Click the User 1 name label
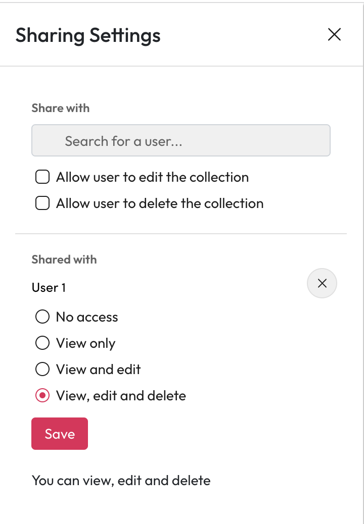Screen dimensions: 364x524 pyautogui.click(x=49, y=288)
